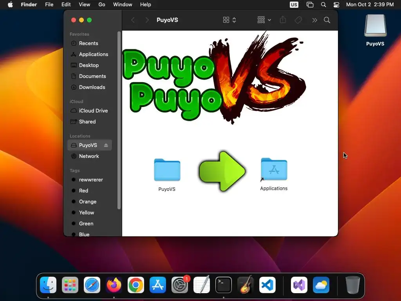Open TextEdit from the Dock
Screen dimensions: 401x301
pos(202,285)
